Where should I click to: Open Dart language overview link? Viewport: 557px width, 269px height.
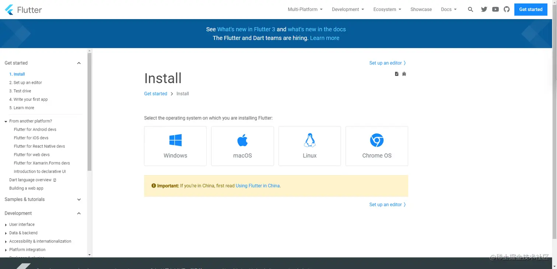(x=30, y=180)
